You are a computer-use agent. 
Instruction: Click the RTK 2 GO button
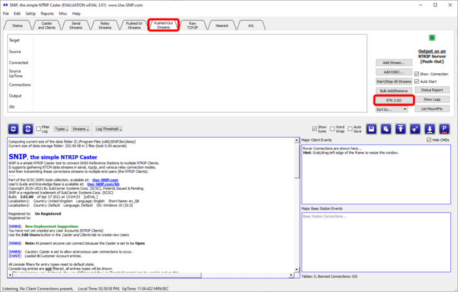394,100
